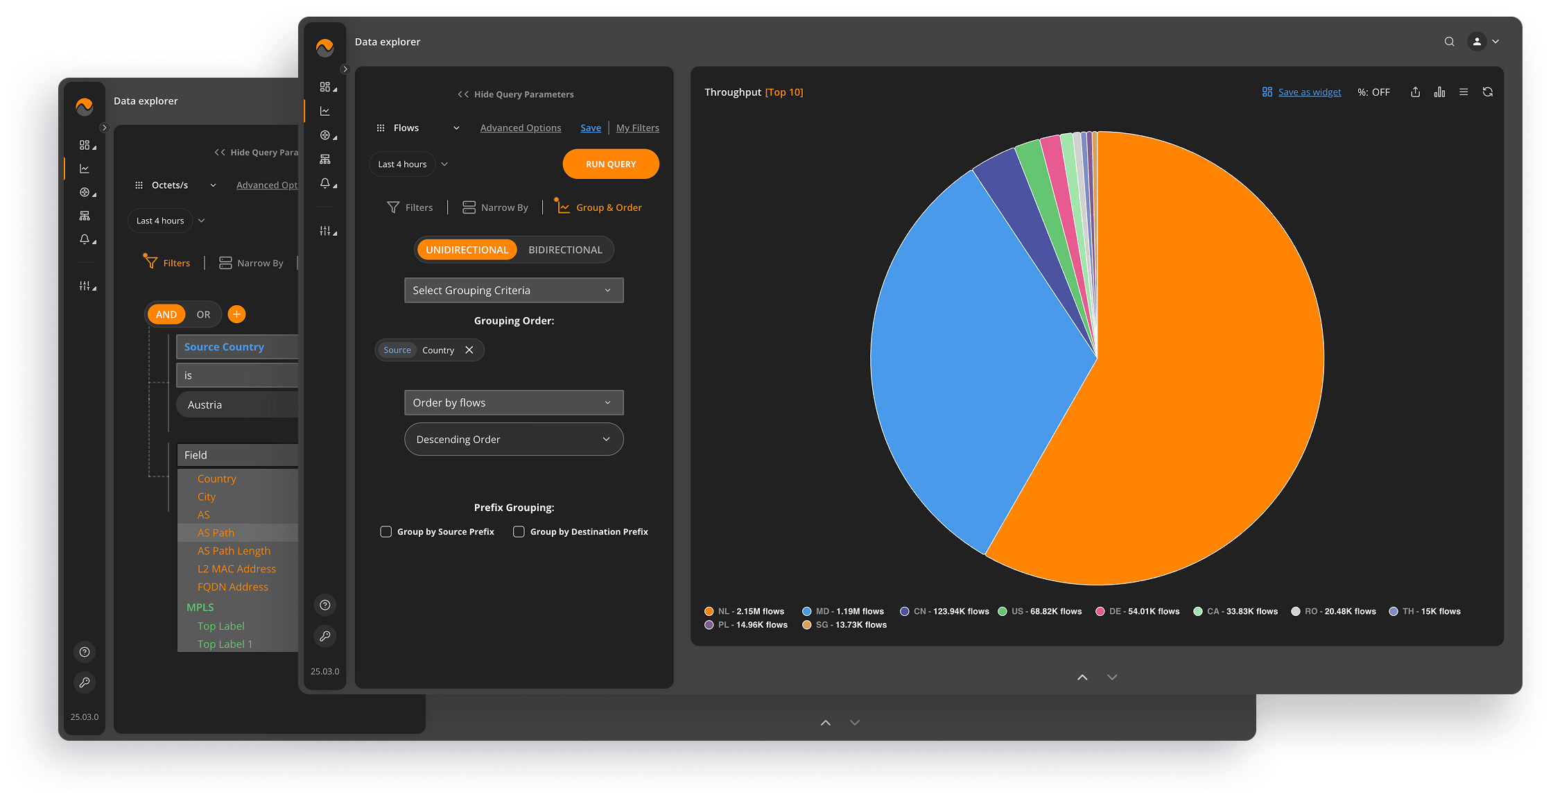This screenshot has width=1553, height=799.
Task: Open user account menu in front window
Action: click(1484, 42)
